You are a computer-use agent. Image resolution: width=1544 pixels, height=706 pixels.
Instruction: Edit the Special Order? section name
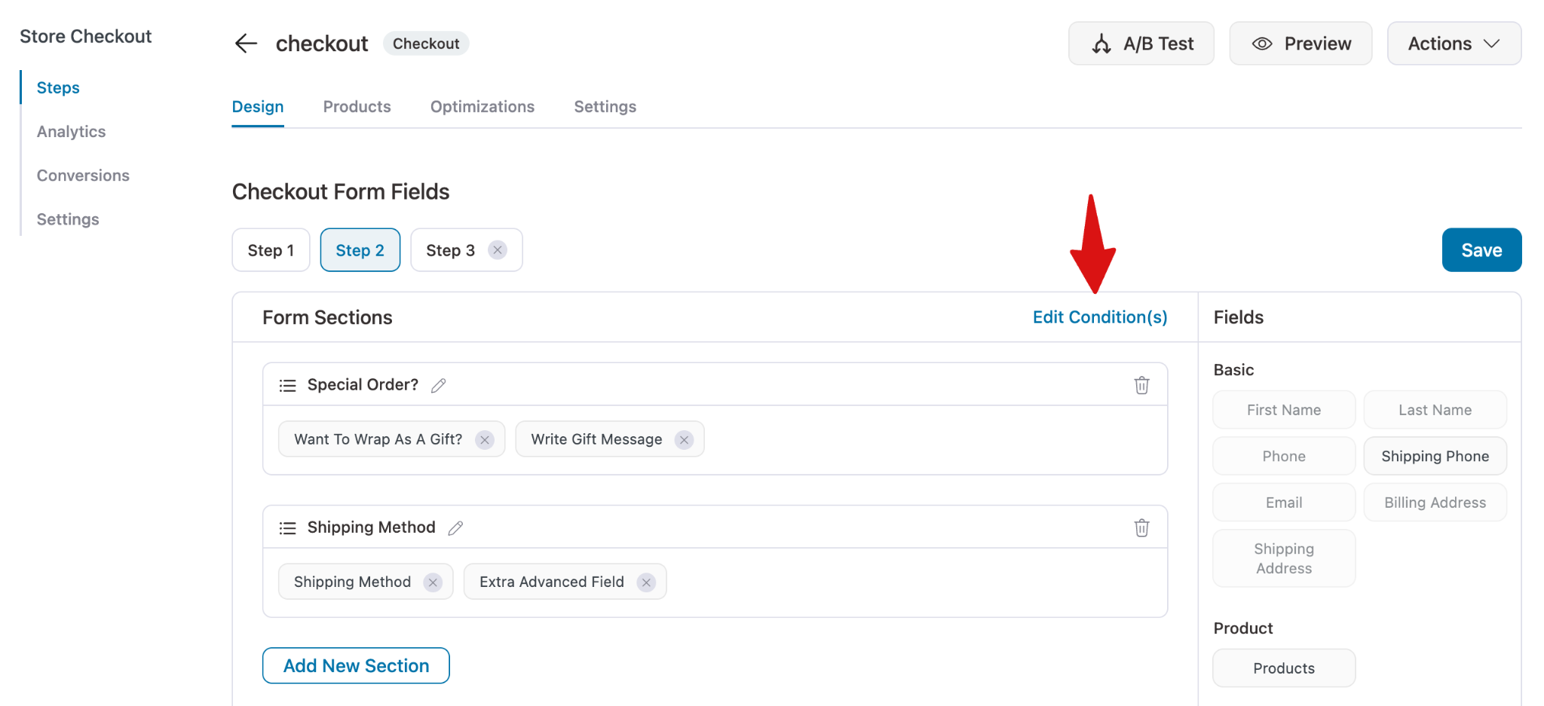[x=439, y=386]
